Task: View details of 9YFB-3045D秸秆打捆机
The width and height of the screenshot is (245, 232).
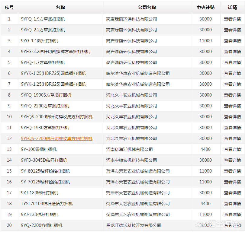Action: (232, 160)
